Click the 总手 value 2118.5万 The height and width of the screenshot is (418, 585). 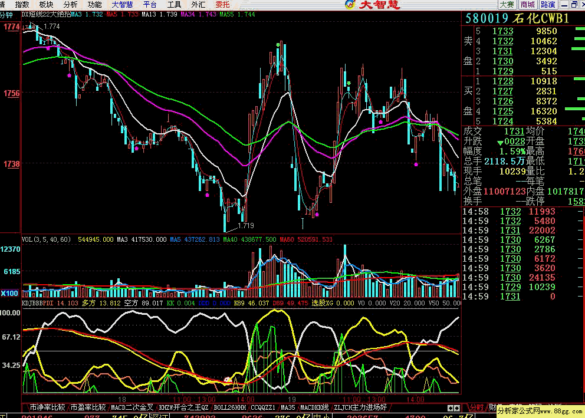point(504,161)
